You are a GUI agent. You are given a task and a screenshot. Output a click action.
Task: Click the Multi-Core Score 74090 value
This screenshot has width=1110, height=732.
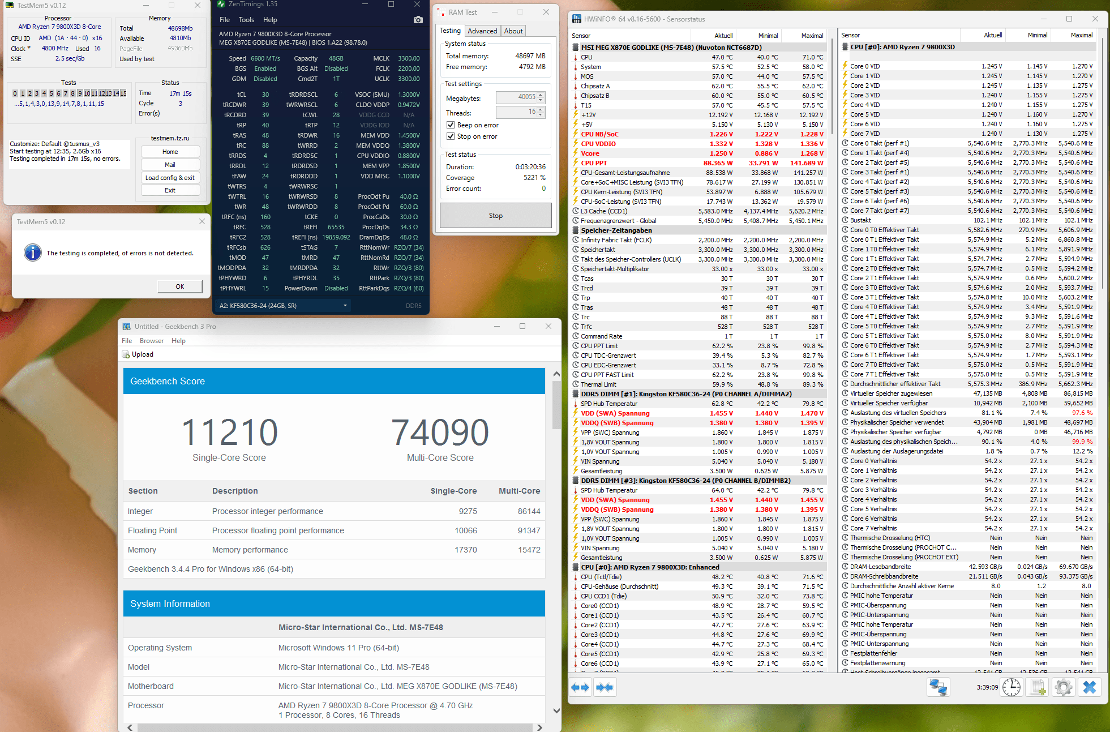click(x=440, y=432)
